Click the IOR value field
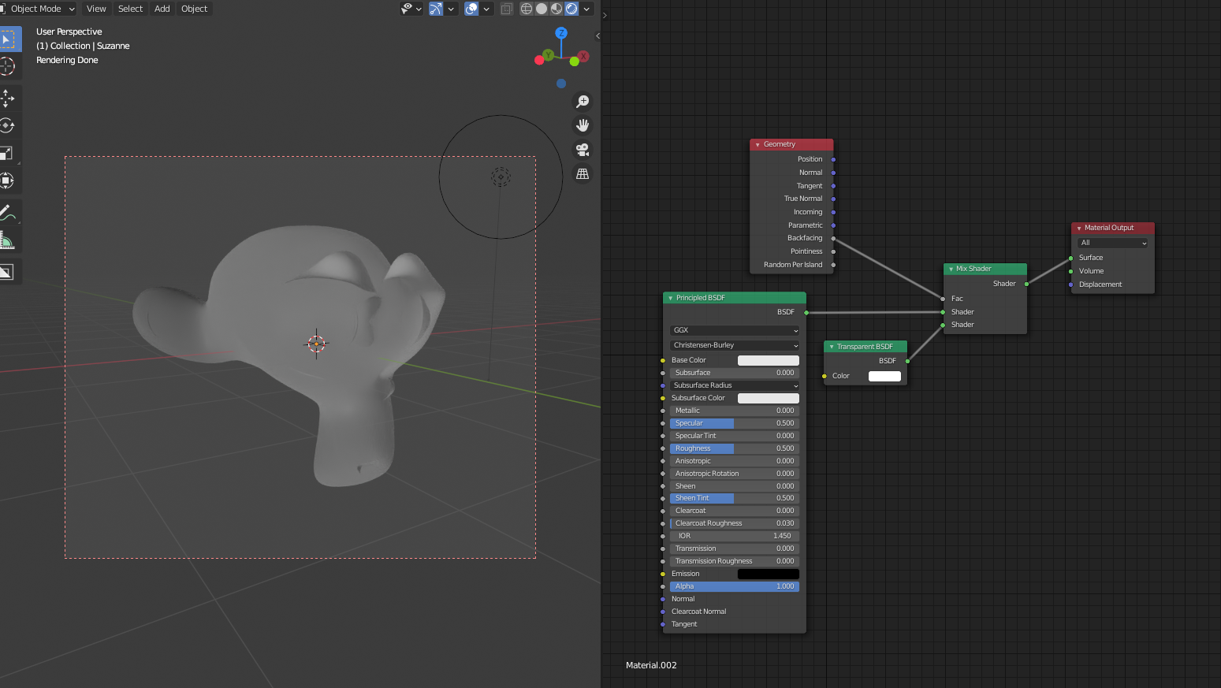This screenshot has height=688, width=1221. (735, 536)
